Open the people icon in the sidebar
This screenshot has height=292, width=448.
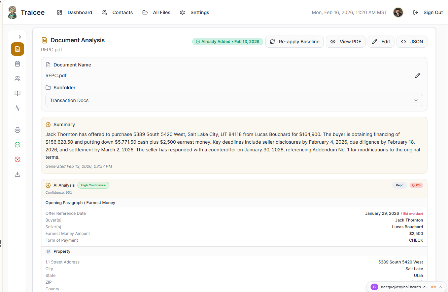tap(18, 79)
